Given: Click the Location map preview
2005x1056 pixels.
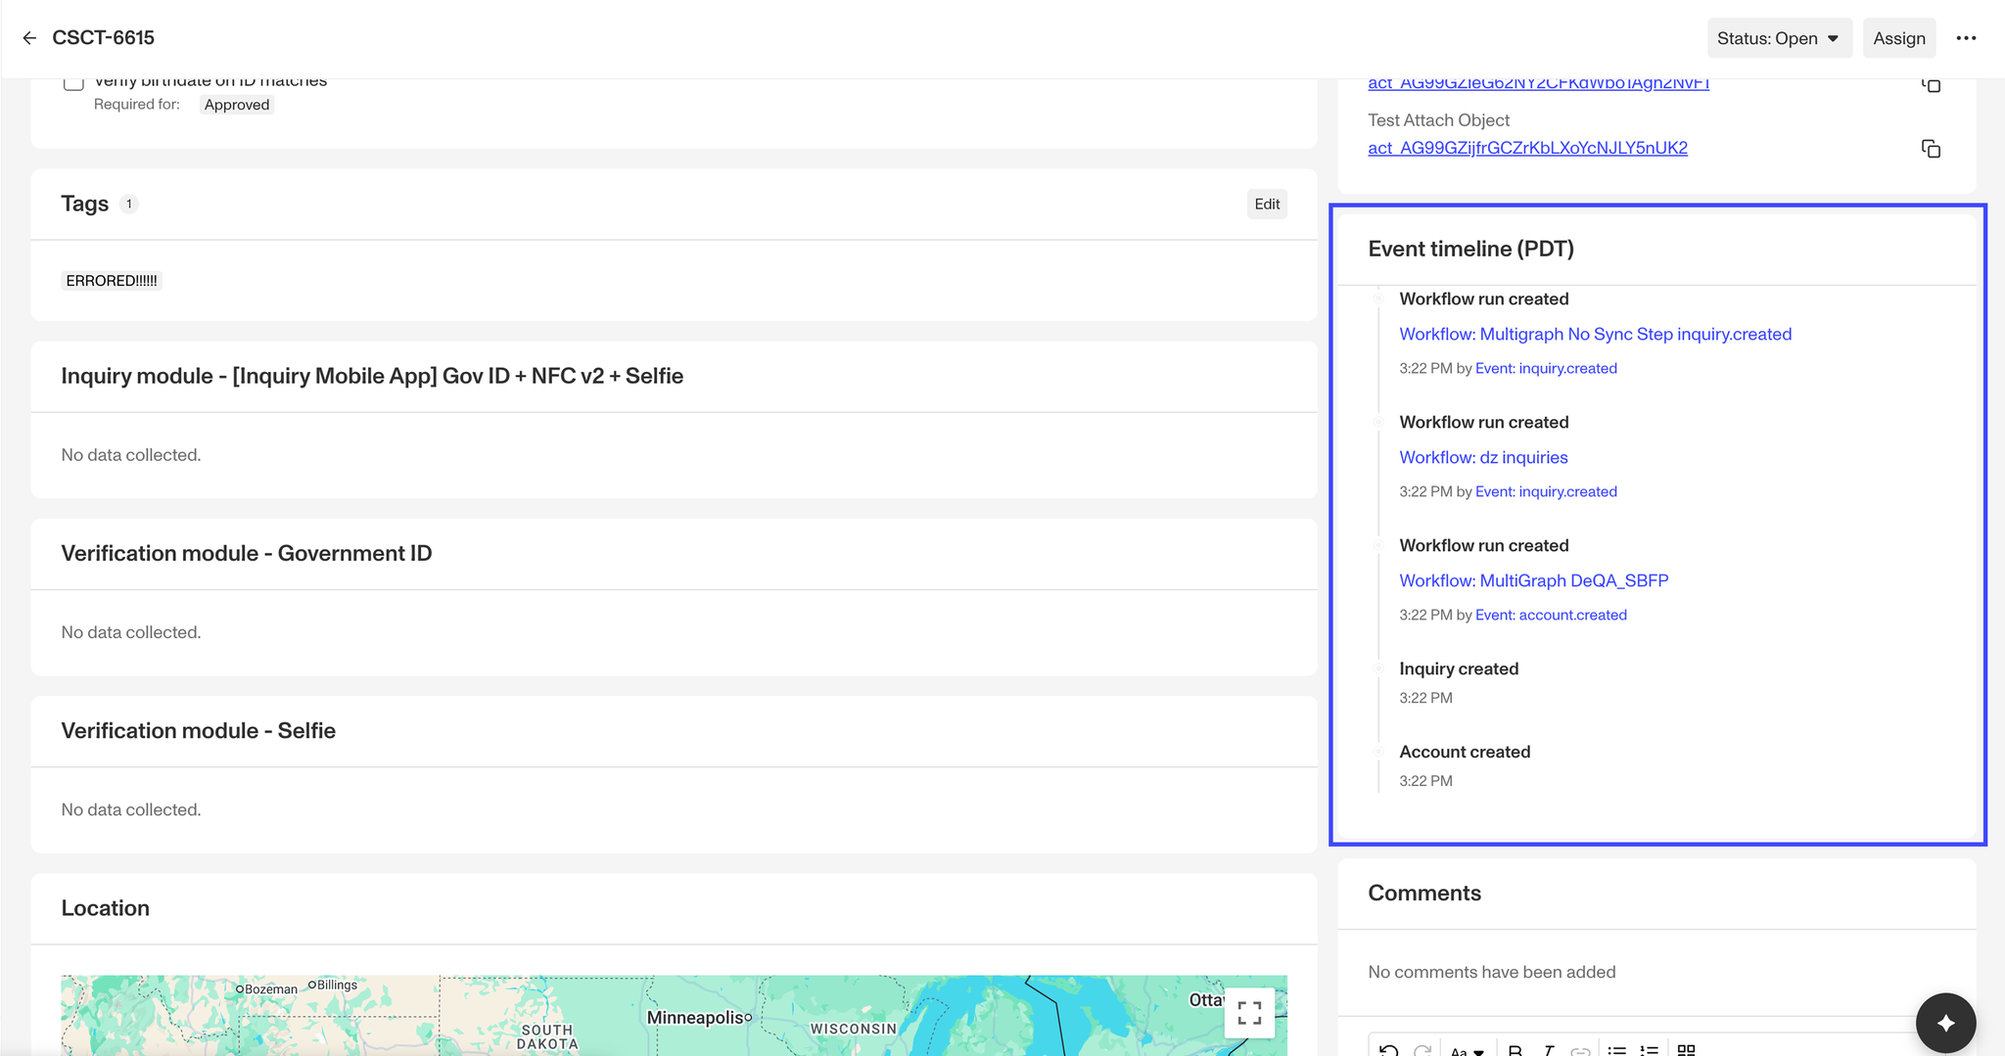Looking at the screenshot, I should pos(674,1015).
